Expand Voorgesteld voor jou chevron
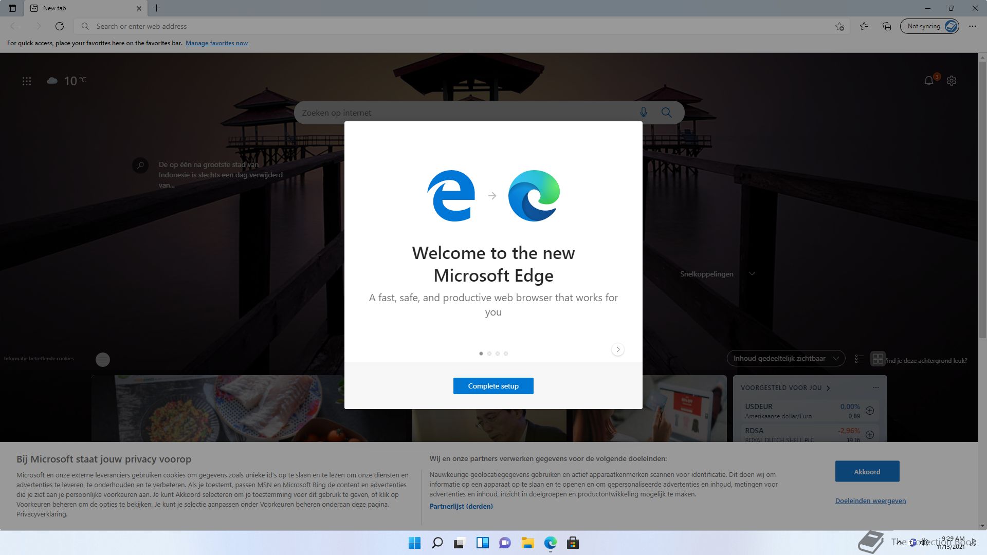987x555 pixels. 828,388
